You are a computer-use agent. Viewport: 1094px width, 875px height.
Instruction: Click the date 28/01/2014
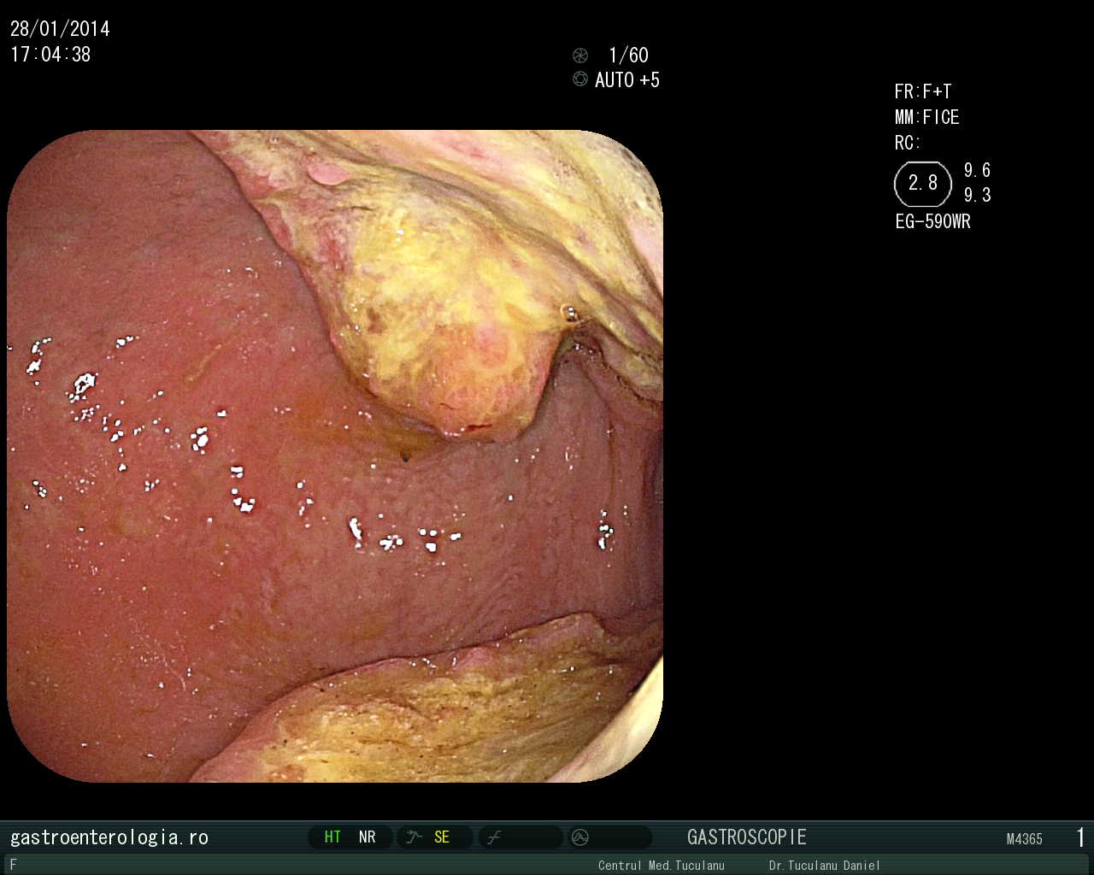coord(60,29)
